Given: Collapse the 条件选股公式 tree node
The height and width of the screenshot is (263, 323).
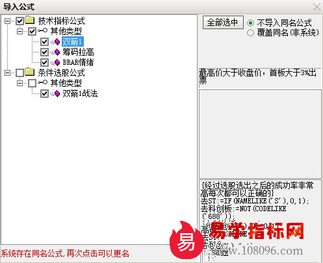Looking at the screenshot, I should coord(8,73).
